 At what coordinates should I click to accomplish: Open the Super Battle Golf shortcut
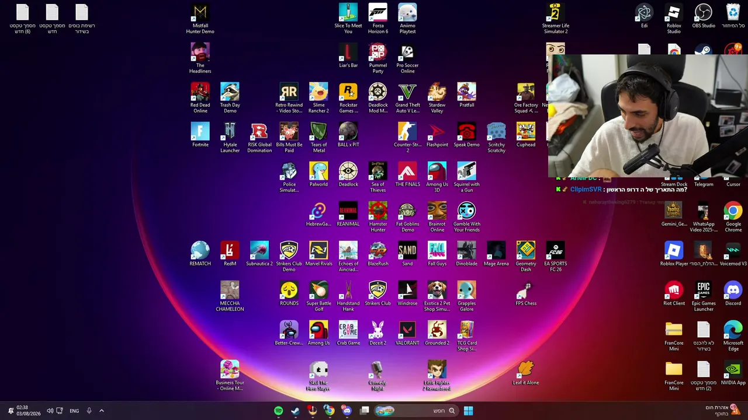[x=318, y=296]
